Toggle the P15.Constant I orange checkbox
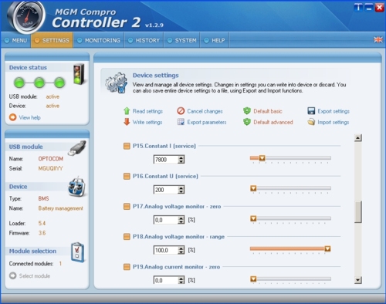Screen dimensions: 386x304 coord(127,146)
